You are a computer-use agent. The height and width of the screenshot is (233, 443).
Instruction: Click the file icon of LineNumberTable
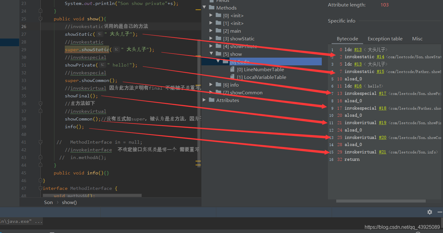pyautogui.click(x=233, y=69)
